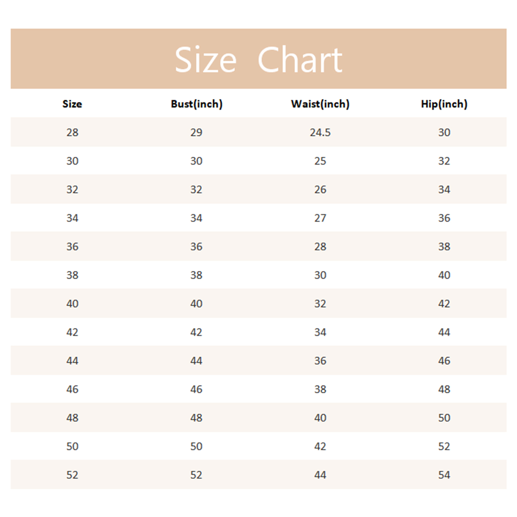Screen dimensions: 517x517
Task: Click bust value 52 in last row
Action: click(196, 475)
